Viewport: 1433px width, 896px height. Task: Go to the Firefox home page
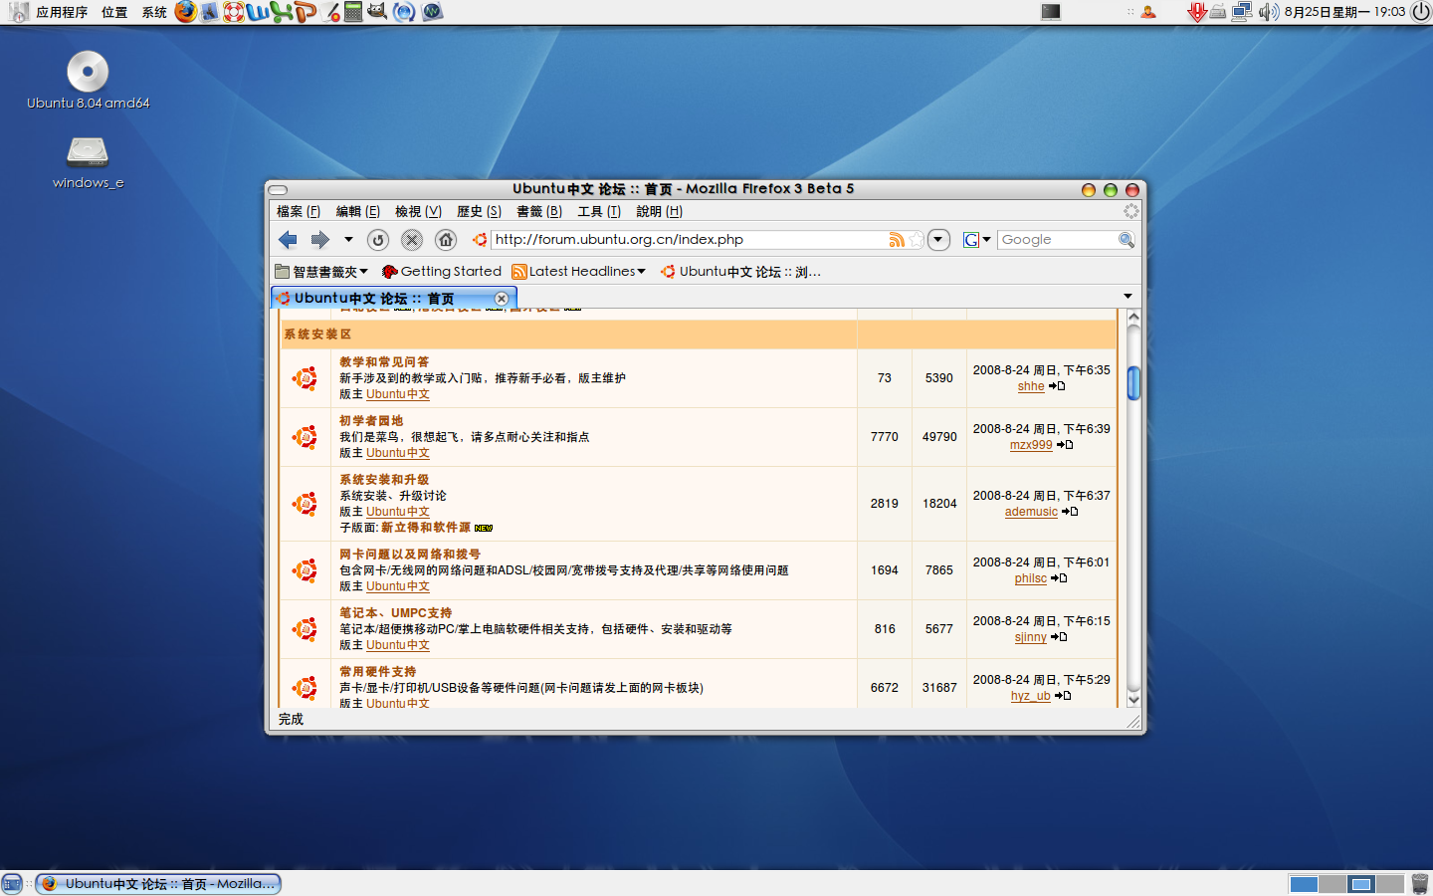tap(446, 240)
